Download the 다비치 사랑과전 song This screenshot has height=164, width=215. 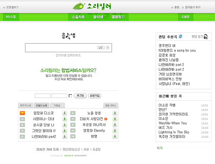[115, 119]
